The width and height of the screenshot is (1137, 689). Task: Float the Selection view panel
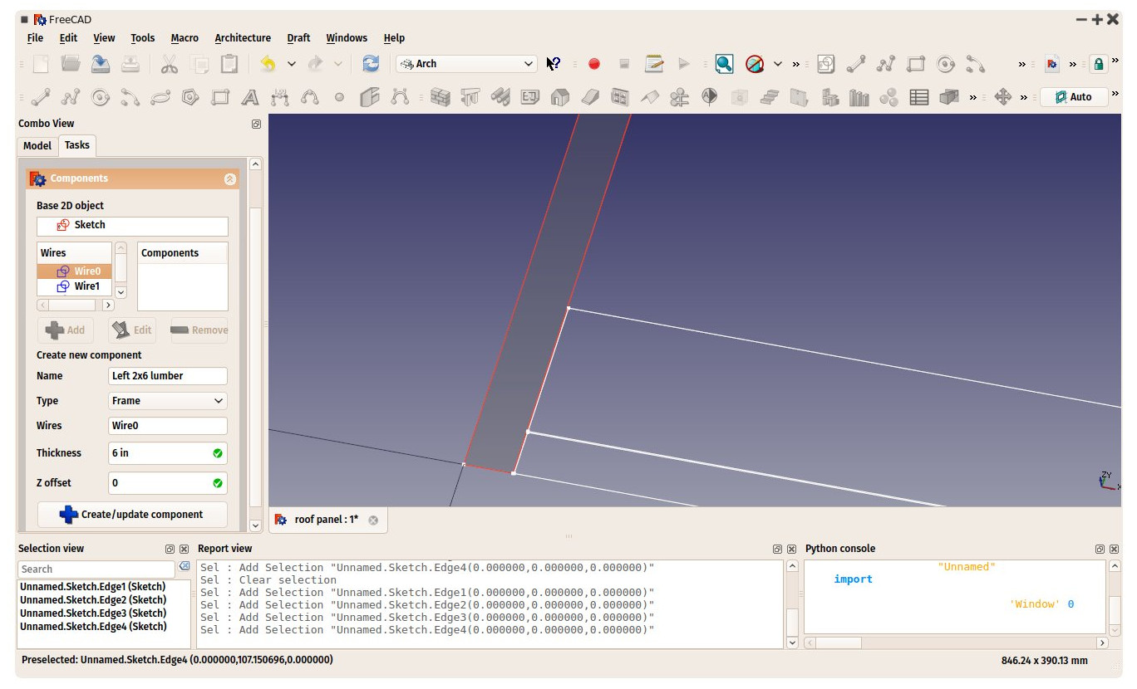click(170, 549)
